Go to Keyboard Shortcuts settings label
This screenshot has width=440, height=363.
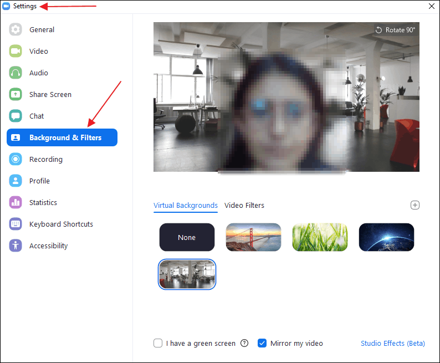coord(61,224)
